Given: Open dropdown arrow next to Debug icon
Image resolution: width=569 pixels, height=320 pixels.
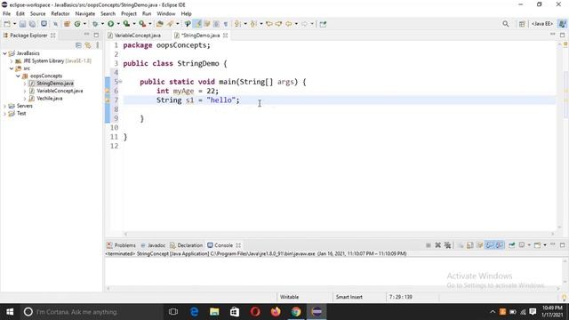Looking at the screenshot, I should [102, 24].
